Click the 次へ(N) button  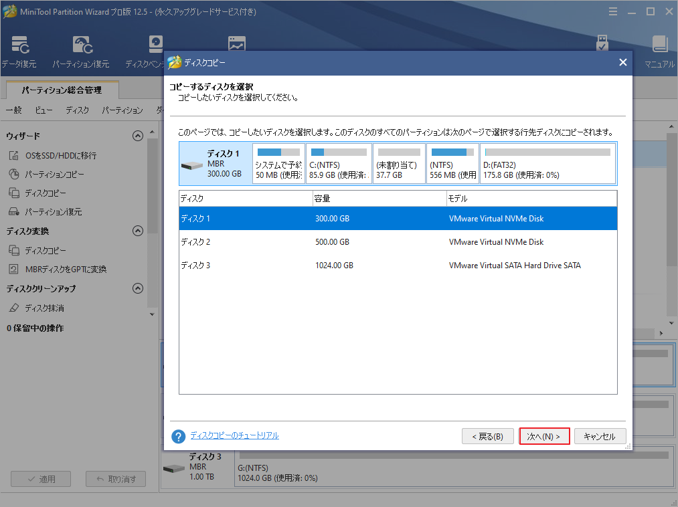click(544, 435)
